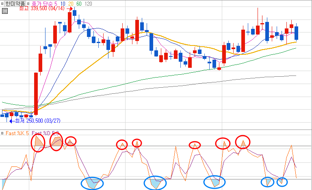Click the small square marker before 종가 단순

click(28, 4)
